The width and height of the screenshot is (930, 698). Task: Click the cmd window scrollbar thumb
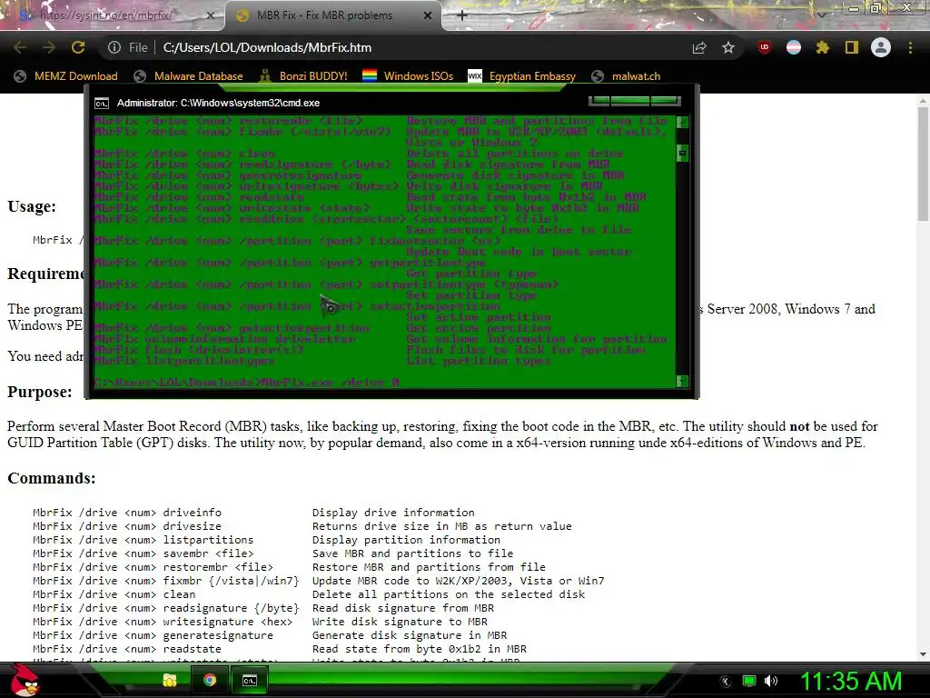(683, 153)
